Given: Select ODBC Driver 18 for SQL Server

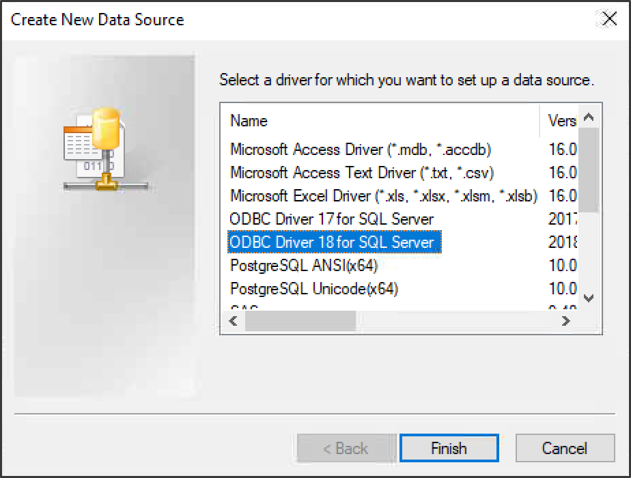Looking at the screenshot, I should pyautogui.click(x=335, y=242).
